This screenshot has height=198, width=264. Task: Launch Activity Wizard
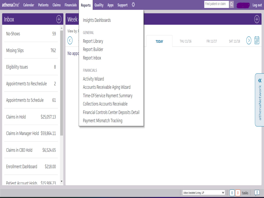point(93,79)
